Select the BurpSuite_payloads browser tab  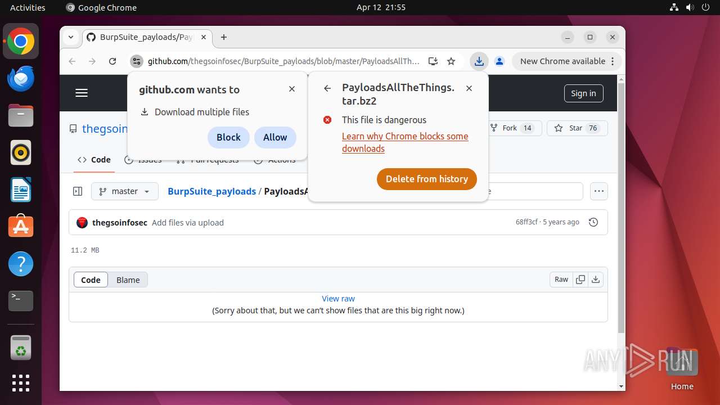tap(147, 37)
